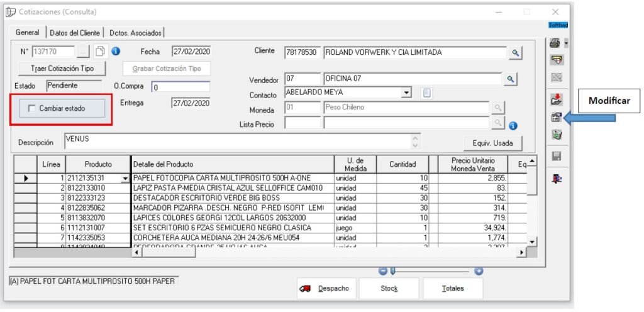Click the magnifier search icon for Vendedor
This screenshot has height=312, width=644.
pos(511,79)
